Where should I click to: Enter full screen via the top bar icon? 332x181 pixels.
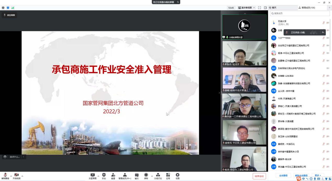pyautogui.click(x=260, y=8)
